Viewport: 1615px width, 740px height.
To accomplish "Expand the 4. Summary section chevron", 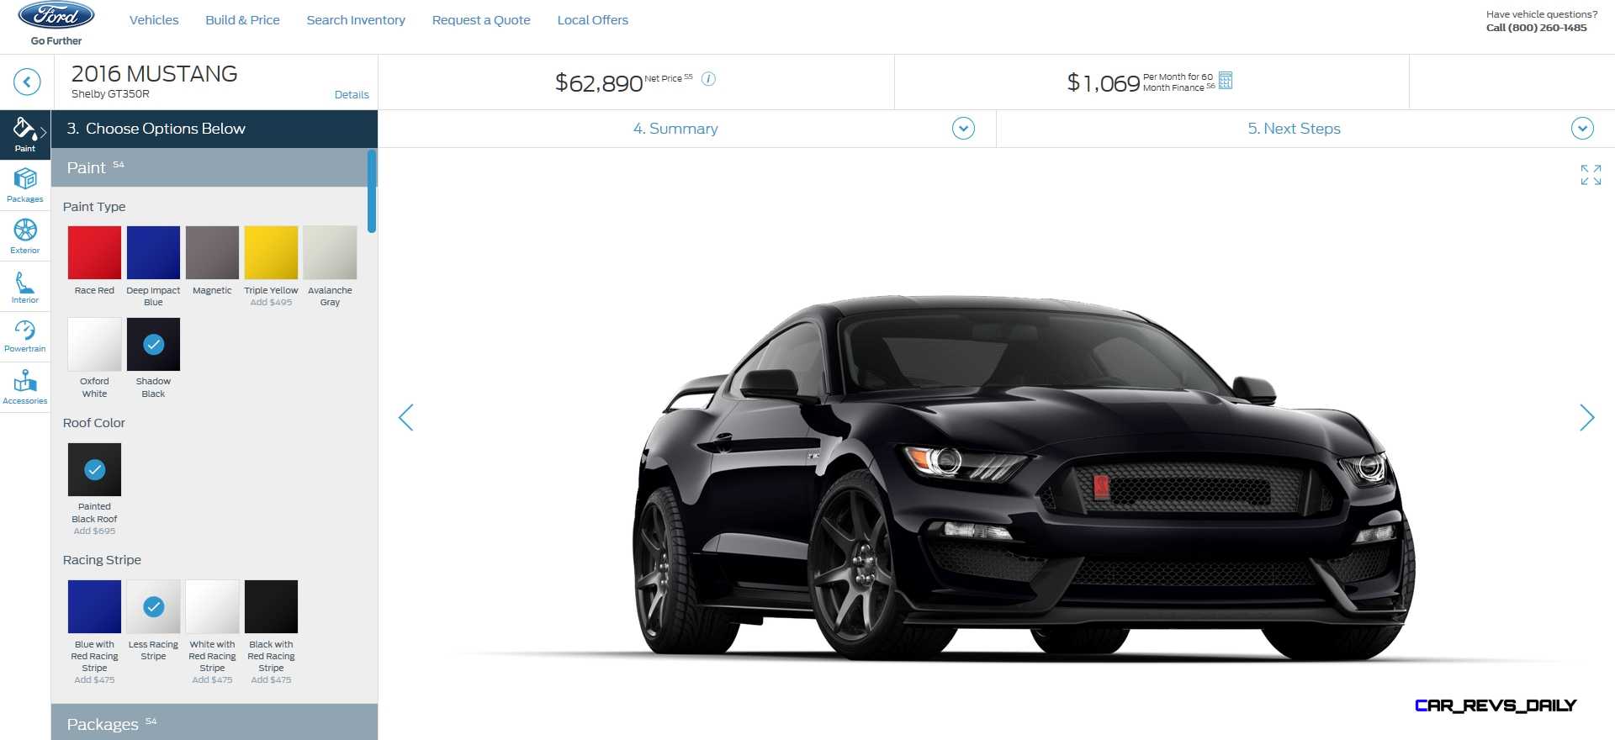I will (x=963, y=129).
